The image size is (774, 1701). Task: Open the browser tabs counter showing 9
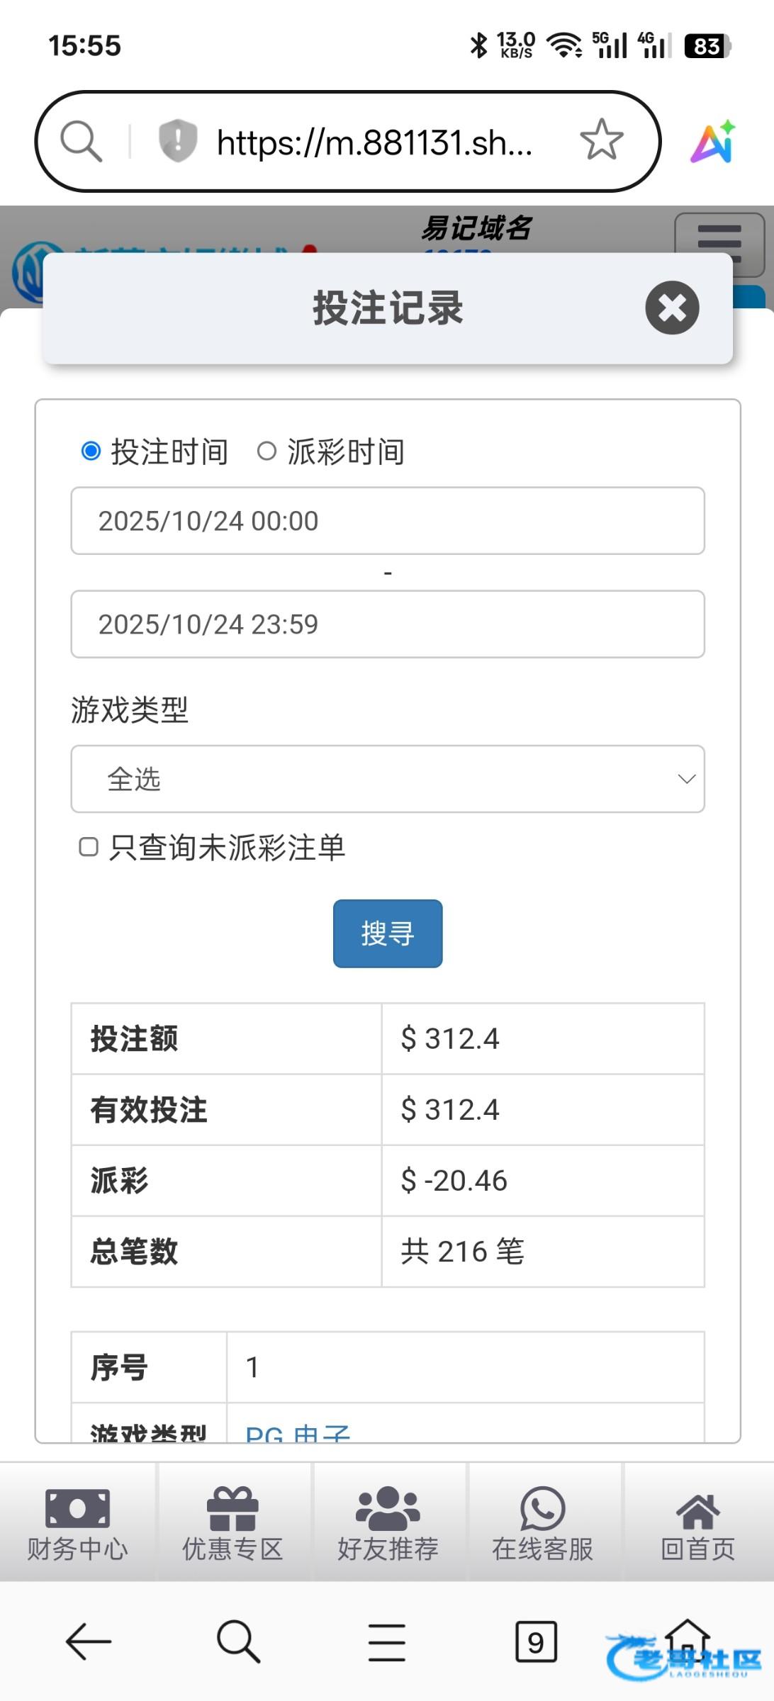[x=536, y=1641]
